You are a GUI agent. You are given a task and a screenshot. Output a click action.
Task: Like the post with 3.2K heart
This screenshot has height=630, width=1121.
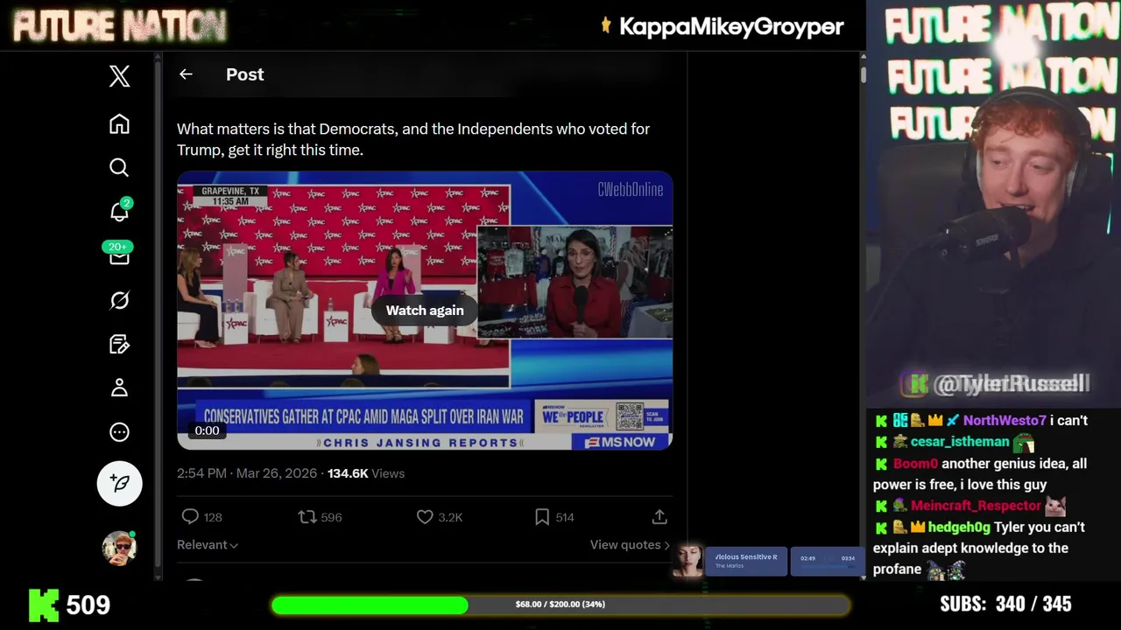(439, 517)
